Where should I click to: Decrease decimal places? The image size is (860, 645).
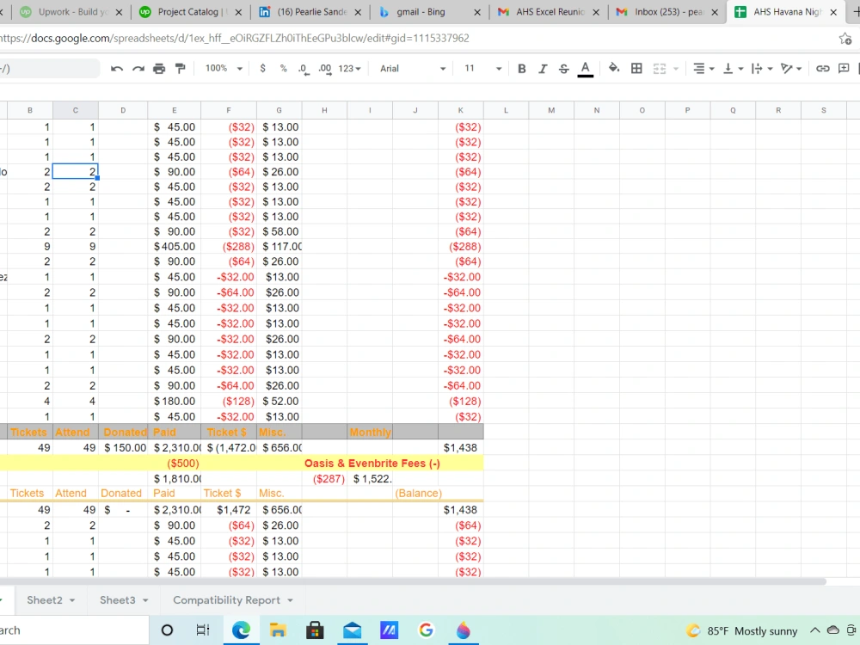coord(303,69)
